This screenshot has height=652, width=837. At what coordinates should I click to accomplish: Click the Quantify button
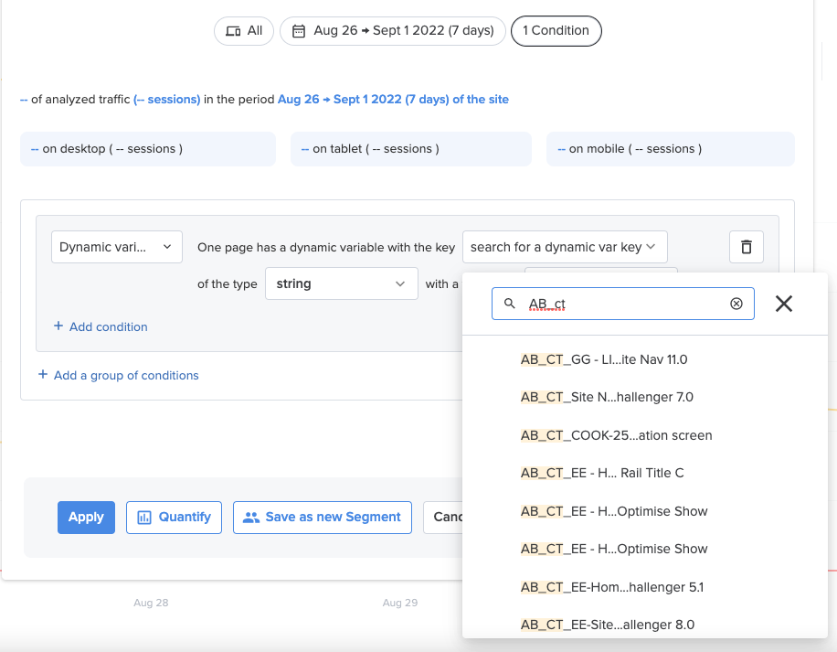(x=174, y=518)
